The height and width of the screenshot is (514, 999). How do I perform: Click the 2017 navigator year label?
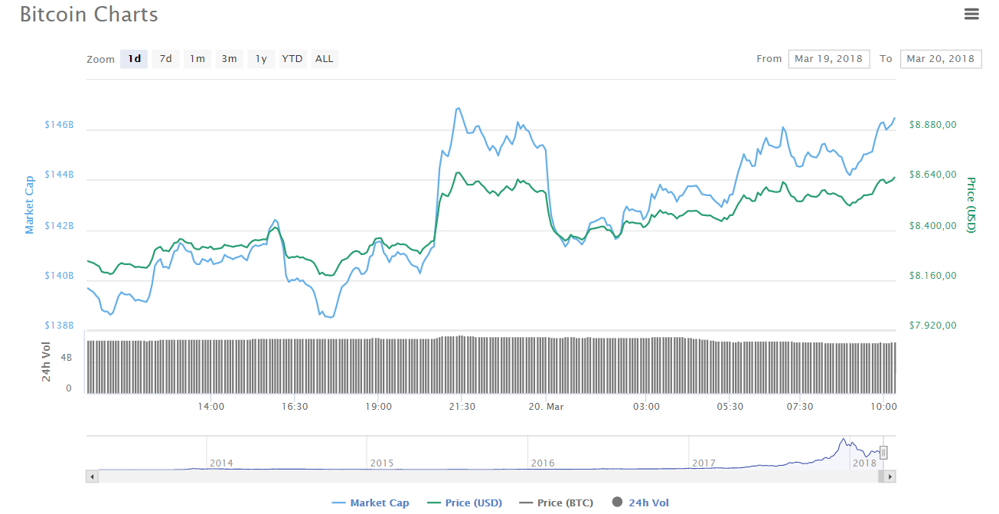(704, 463)
